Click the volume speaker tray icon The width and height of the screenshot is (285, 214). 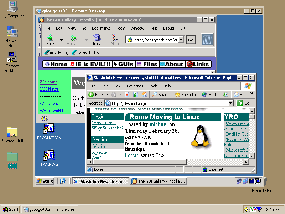tap(246, 209)
